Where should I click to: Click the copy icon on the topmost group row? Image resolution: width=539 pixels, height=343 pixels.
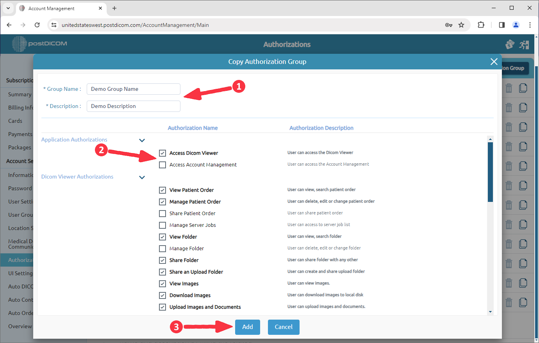point(523,88)
